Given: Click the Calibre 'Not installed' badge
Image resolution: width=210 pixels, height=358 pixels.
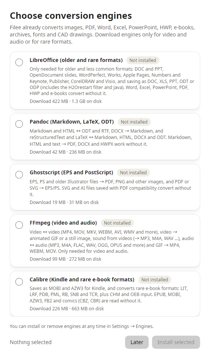Looking at the screenshot, I should click(154, 280).
